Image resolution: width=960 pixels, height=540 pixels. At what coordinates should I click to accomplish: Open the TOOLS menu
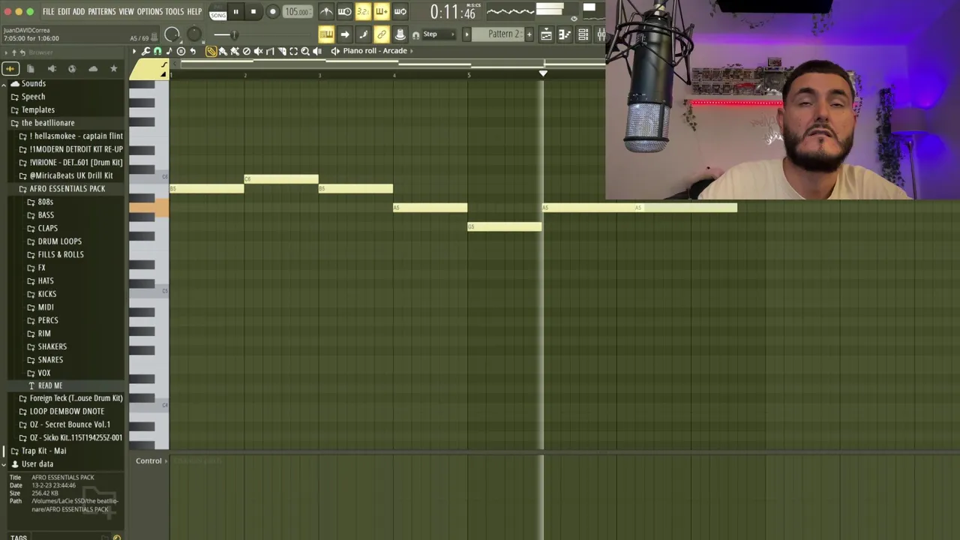tap(175, 11)
